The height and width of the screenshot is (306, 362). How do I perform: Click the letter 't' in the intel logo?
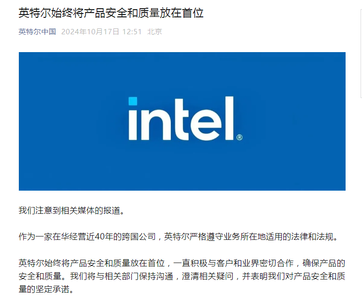(x=182, y=119)
